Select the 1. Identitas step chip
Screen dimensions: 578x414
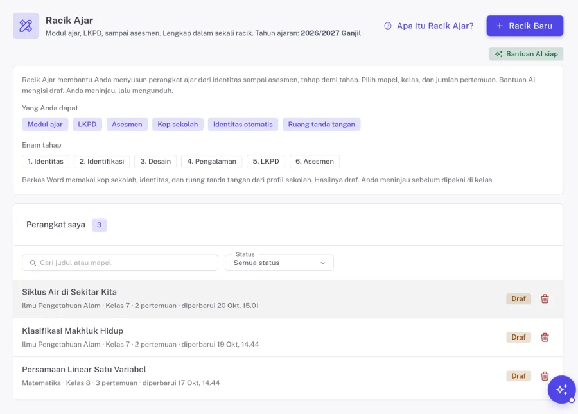point(46,161)
